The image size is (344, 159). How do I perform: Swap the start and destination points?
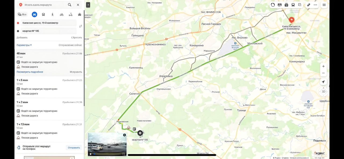80,26
